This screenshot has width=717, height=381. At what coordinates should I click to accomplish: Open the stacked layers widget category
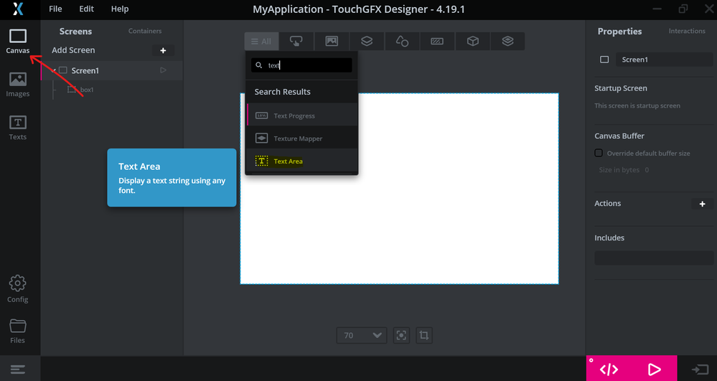click(507, 41)
